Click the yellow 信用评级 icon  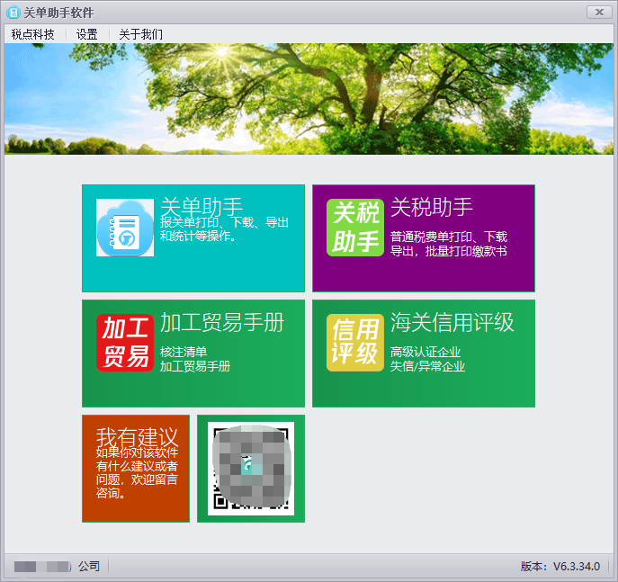click(355, 343)
